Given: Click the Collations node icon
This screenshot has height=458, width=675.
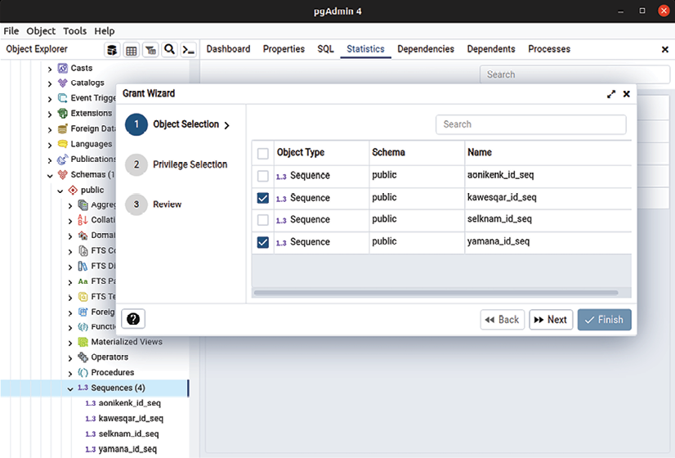Looking at the screenshot, I should pos(83,220).
